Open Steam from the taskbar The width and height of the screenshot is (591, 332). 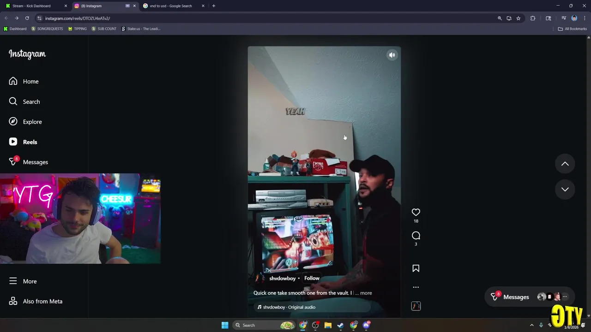340,325
